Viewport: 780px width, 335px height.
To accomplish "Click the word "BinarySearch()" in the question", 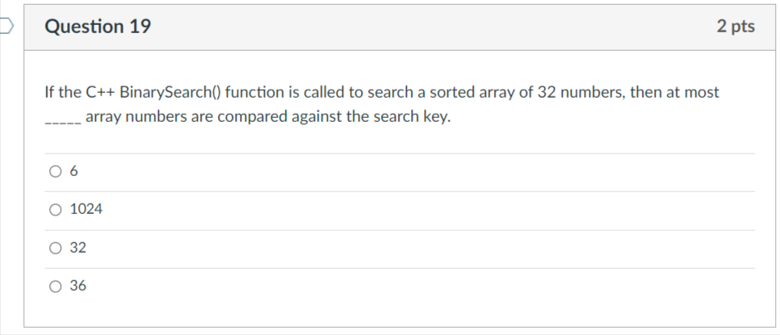I will 170,93.
